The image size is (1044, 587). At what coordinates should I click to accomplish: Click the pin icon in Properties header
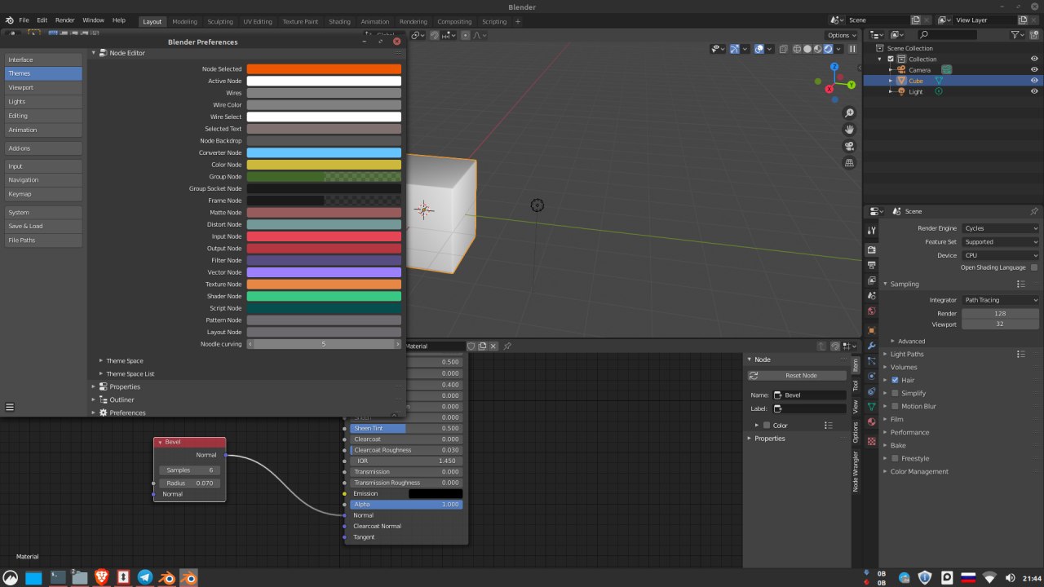(1034, 211)
